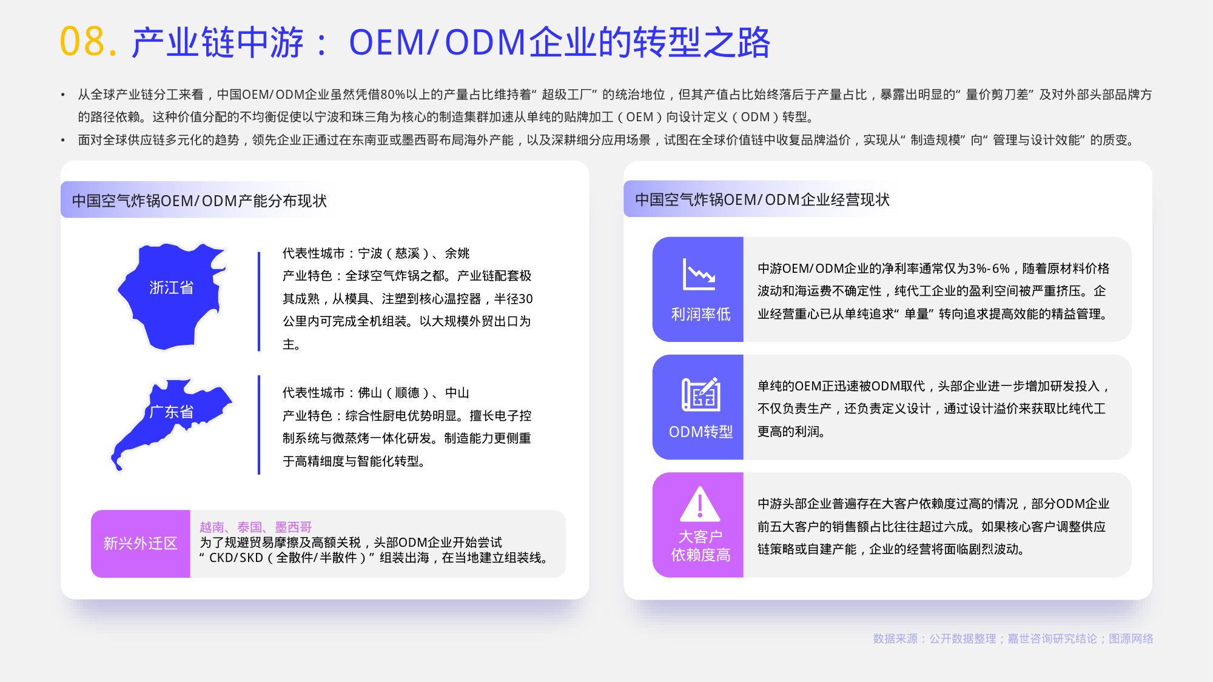Click the line 为了规避贸易摩擦及高额关税
1213x682 pixels.
(351, 543)
